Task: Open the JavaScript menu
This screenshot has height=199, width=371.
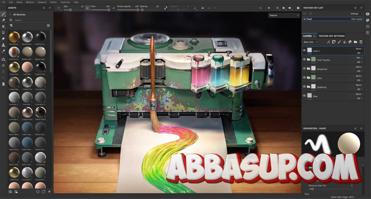Action: (65, 2)
